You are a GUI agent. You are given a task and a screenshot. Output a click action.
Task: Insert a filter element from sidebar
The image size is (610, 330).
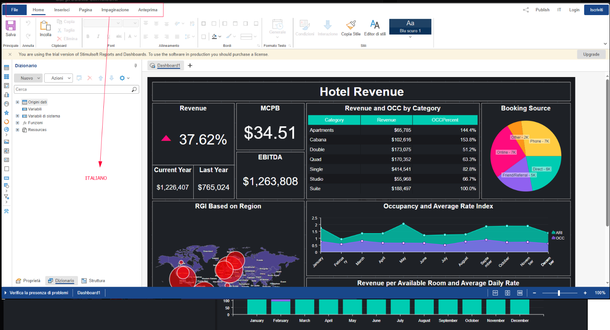click(x=6, y=197)
